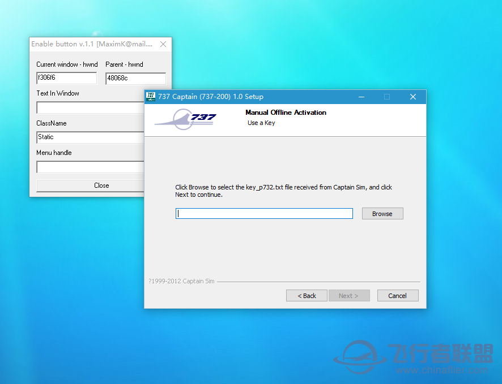Viewport: 502px width, 384px height.
Task: Click the disabled Next button
Action: [x=349, y=296]
